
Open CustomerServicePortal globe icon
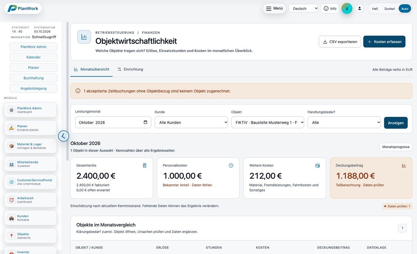point(12,182)
